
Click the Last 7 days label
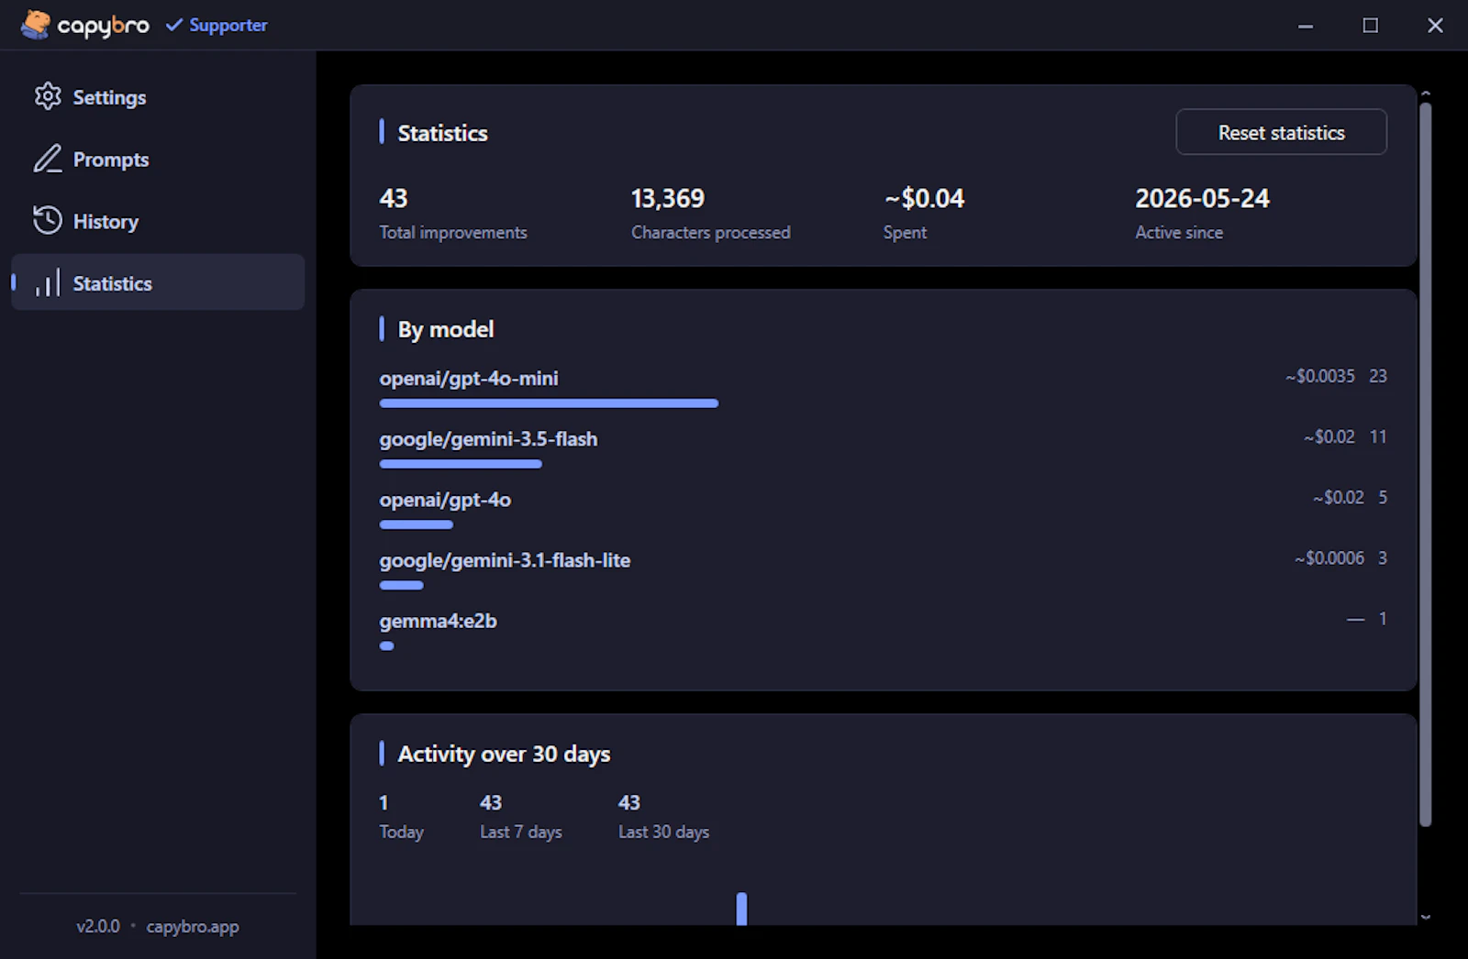[521, 832]
